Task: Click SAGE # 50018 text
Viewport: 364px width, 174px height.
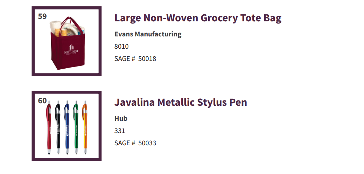Action: (x=135, y=59)
